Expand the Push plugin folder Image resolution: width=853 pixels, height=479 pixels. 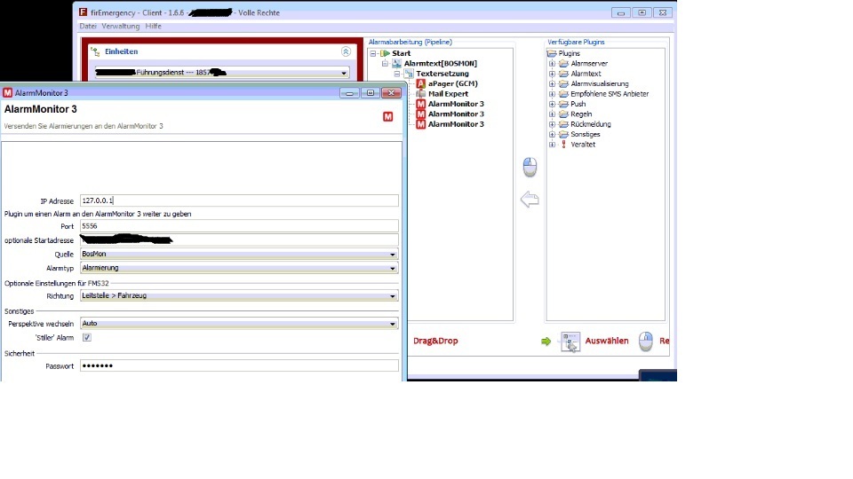pyautogui.click(x=552, y=104)
